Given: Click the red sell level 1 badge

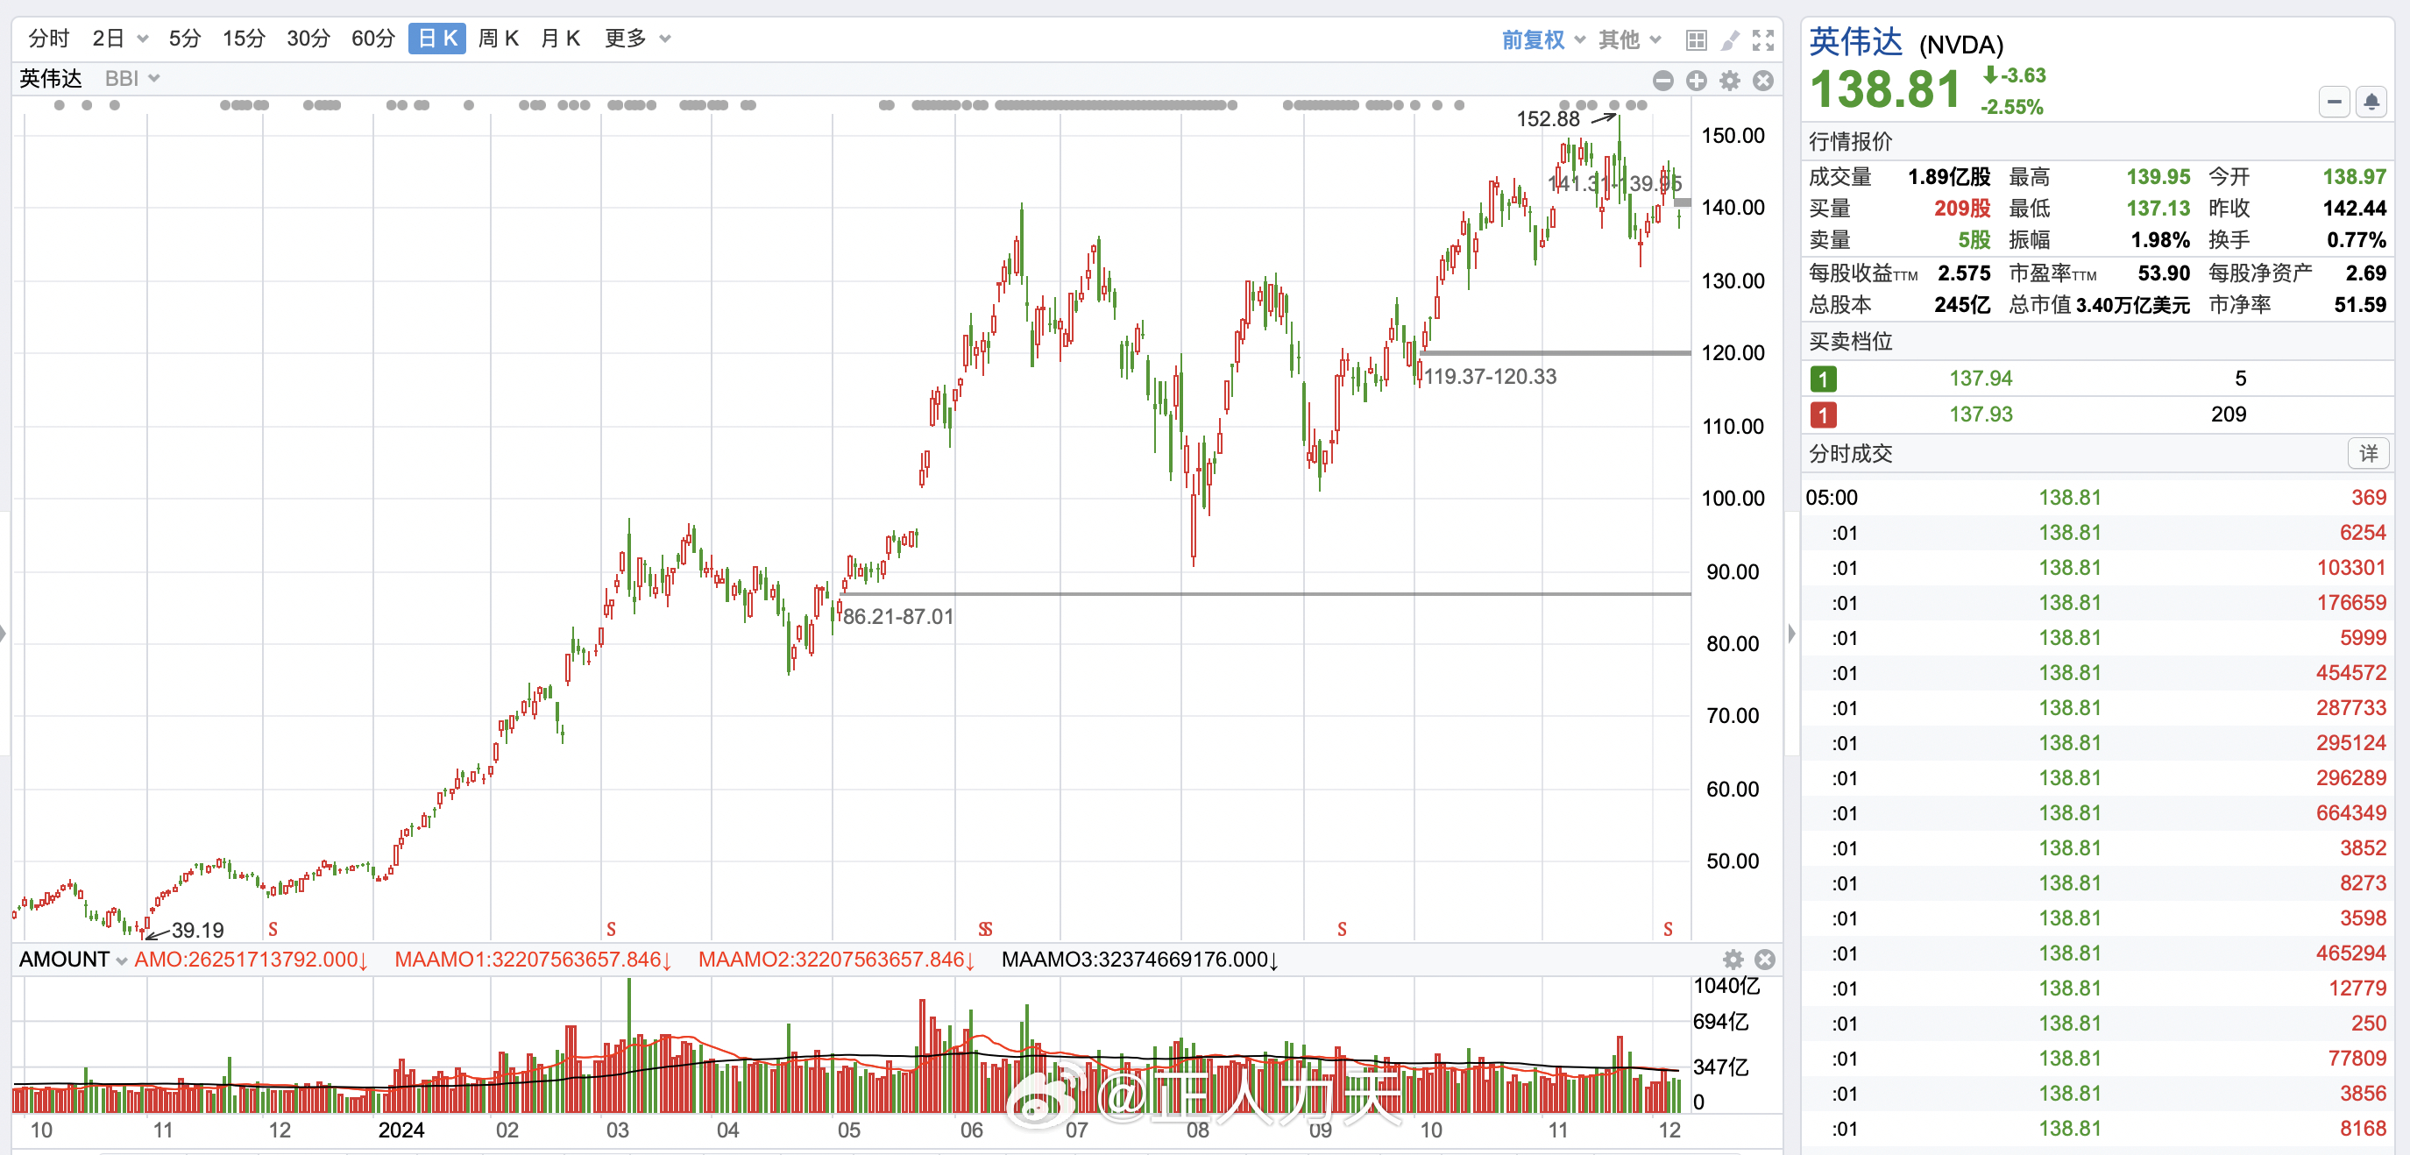Looking at the screenshot, I should [x=1824, y=415].
